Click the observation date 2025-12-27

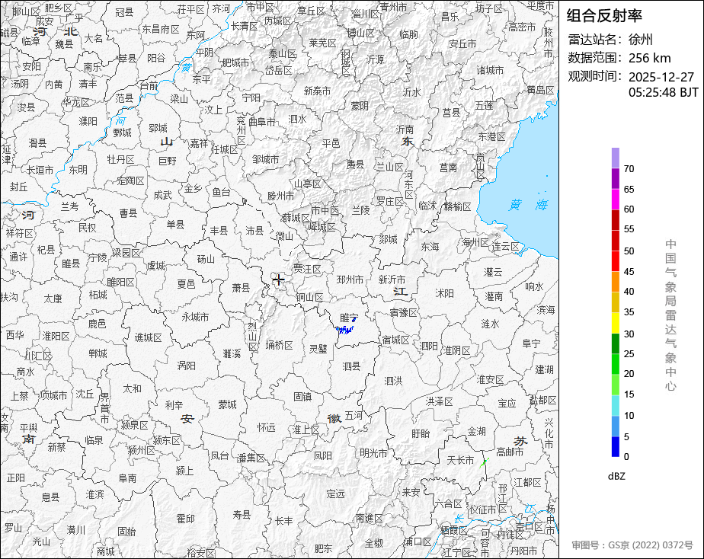coord(661,77)
